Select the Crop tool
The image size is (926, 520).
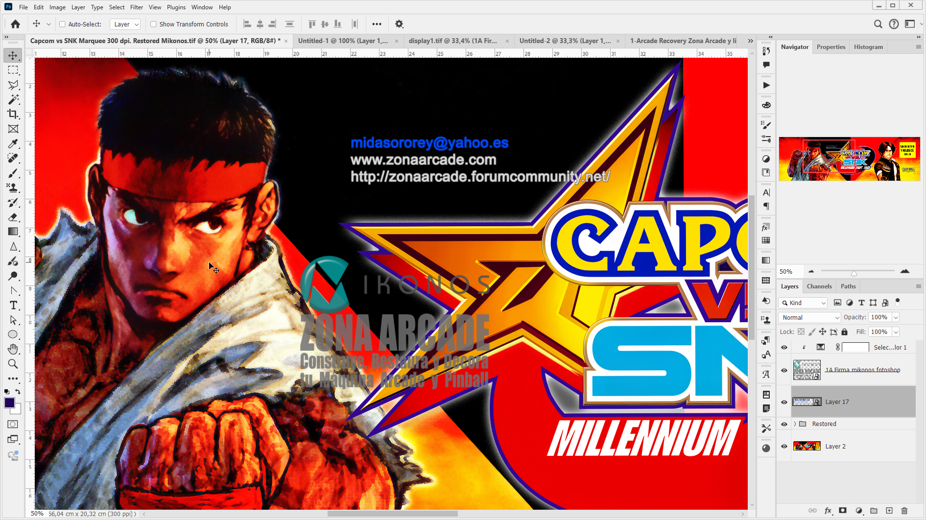coord(13,114)
